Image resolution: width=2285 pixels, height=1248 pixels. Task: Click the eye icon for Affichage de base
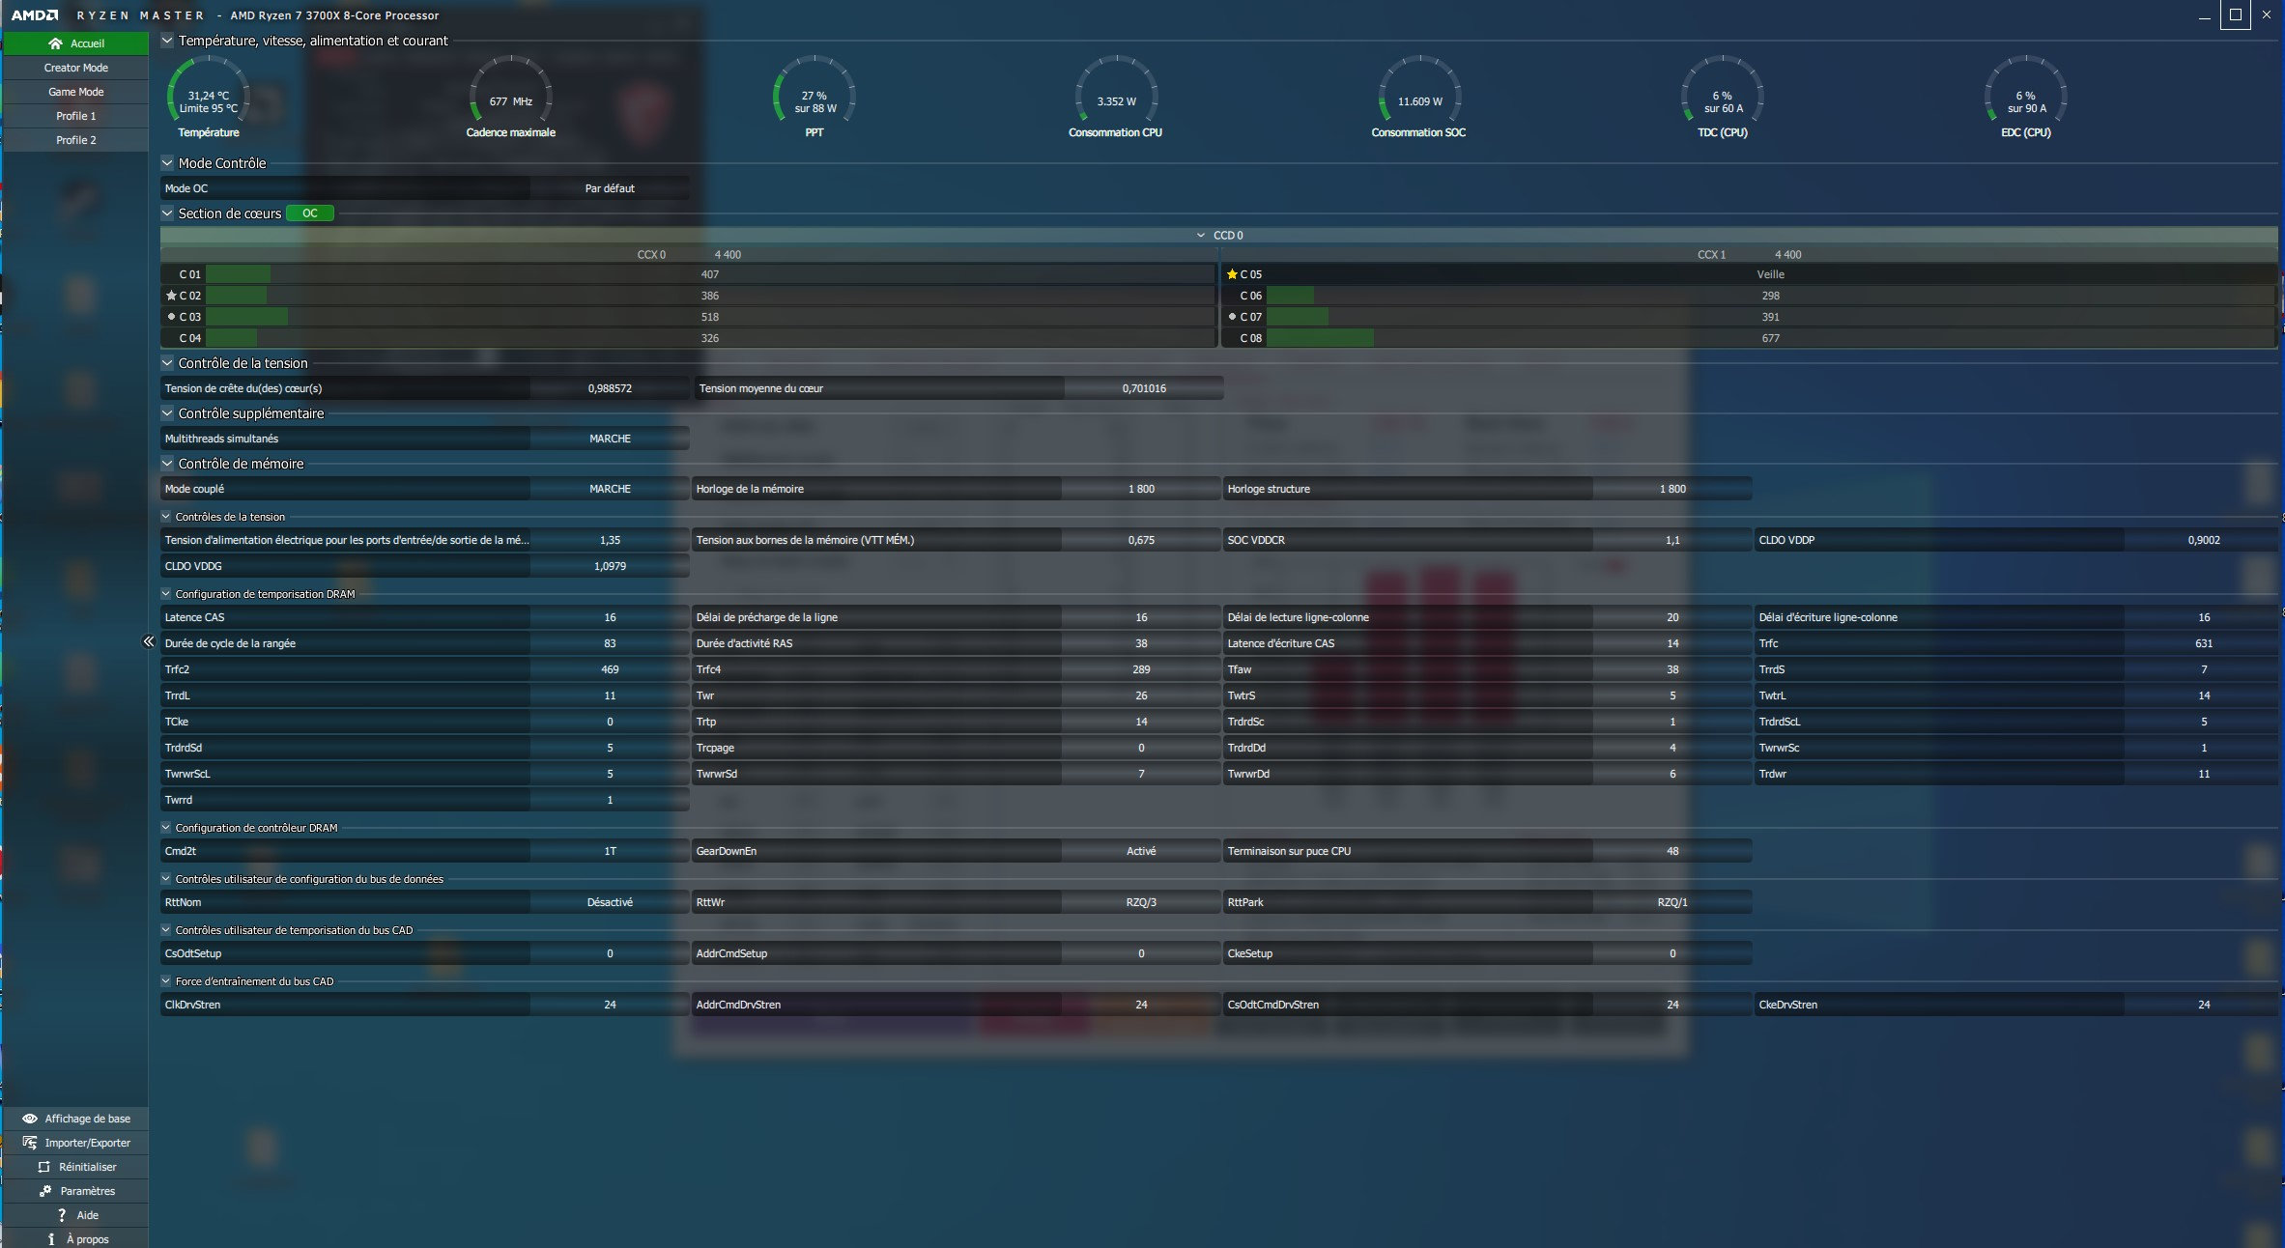pyautogui.click(x=30, y=1119)
